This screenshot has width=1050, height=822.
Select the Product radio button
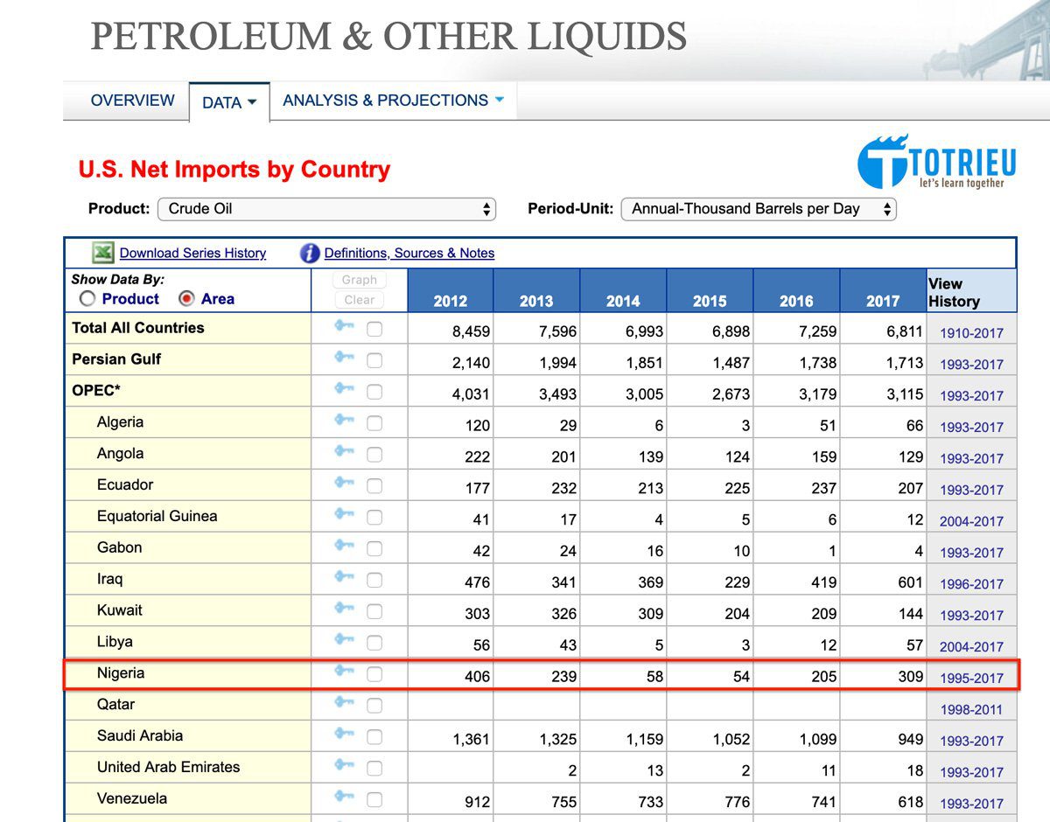pos(87,299)
